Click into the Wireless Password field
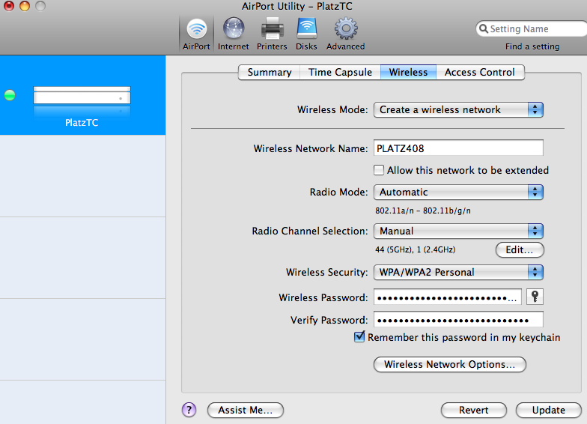The width and height of the screenshot is (587, 424). pyautogui.click(x=448, y=297)
